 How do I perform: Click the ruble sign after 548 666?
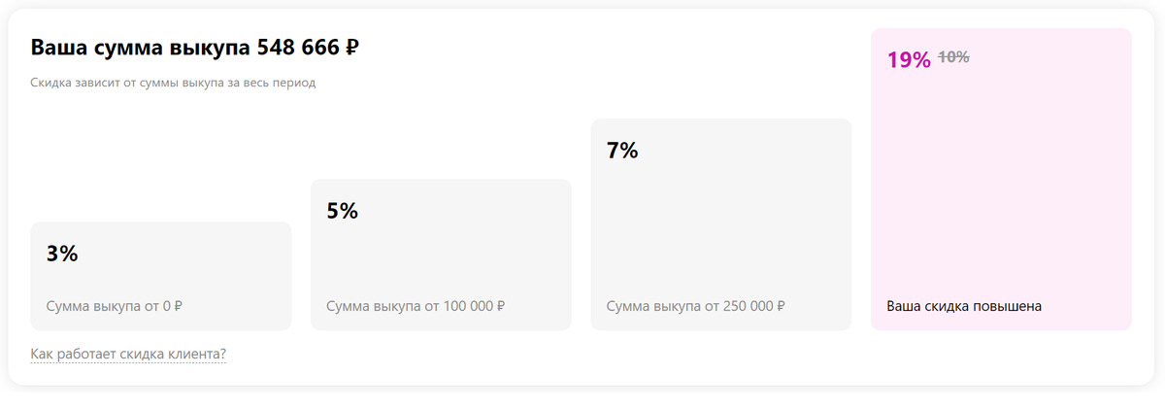pyautogui.click(x=352, y=48)
